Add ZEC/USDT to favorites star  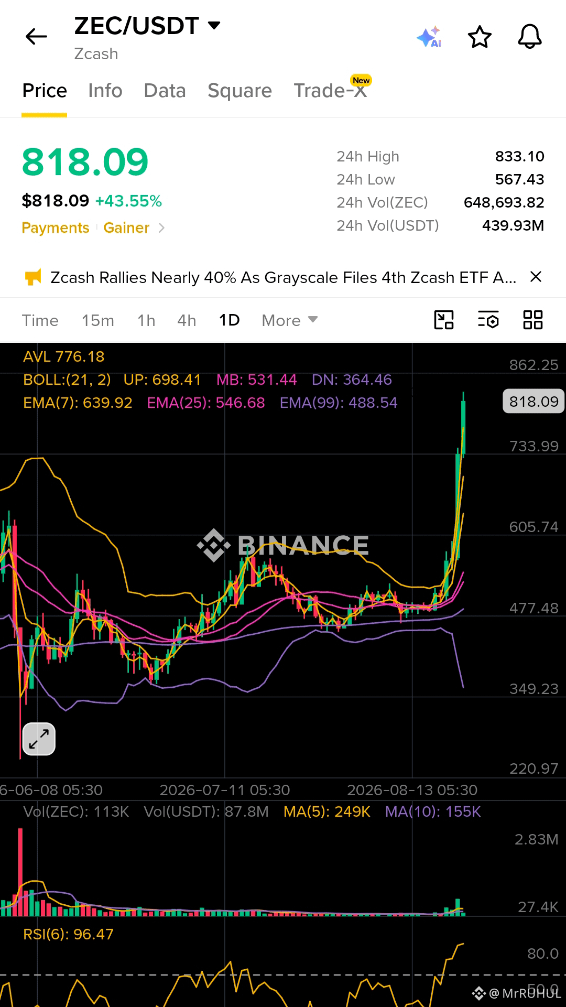tap(480, 37)
